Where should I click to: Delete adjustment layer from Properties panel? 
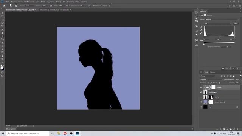point(237,68)
